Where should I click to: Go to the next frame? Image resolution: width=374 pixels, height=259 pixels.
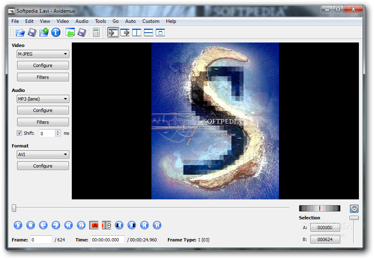click(x=56, y=225)
